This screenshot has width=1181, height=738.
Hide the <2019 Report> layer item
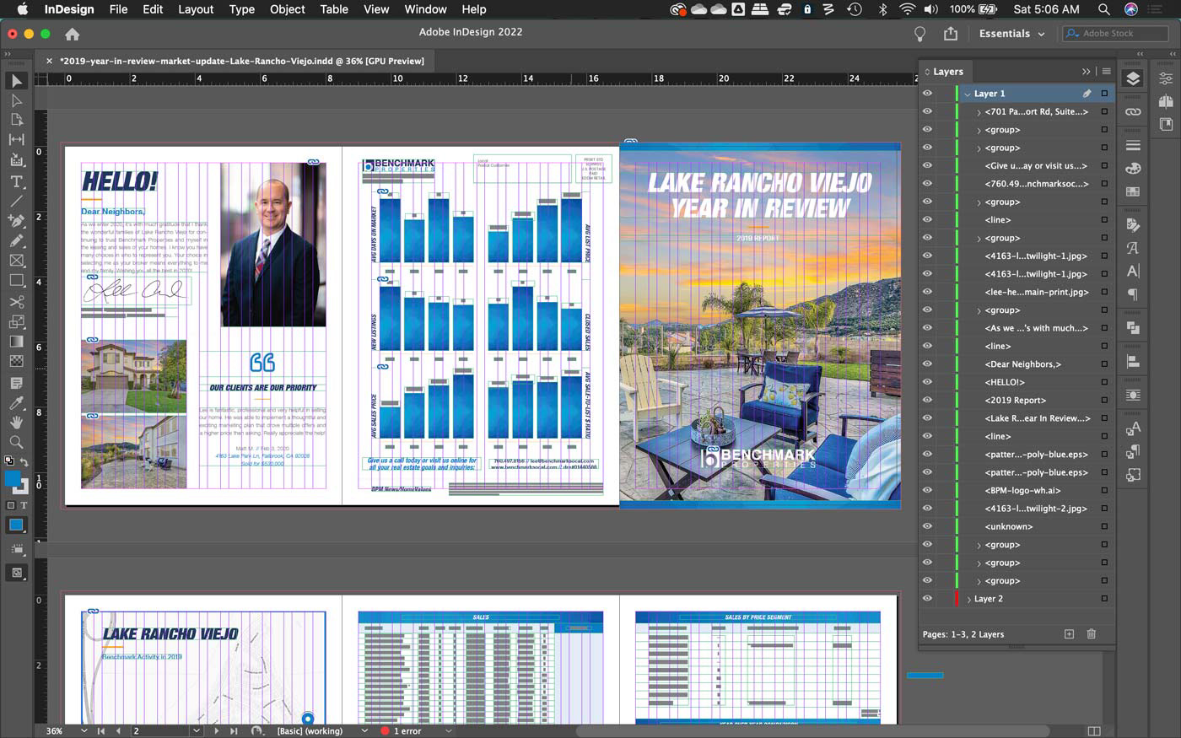pos(927,401)
